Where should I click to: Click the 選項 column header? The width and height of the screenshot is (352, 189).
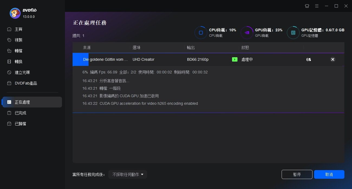pos(136,48)
